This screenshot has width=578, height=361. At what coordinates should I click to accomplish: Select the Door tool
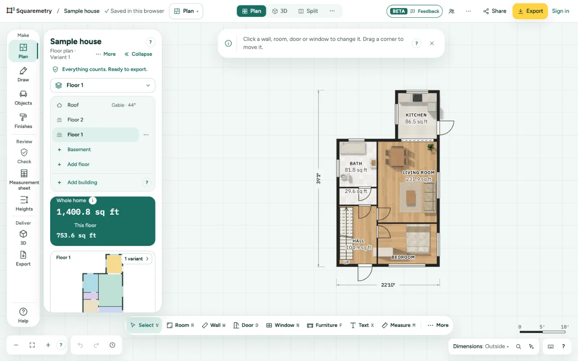coord(246,325)
